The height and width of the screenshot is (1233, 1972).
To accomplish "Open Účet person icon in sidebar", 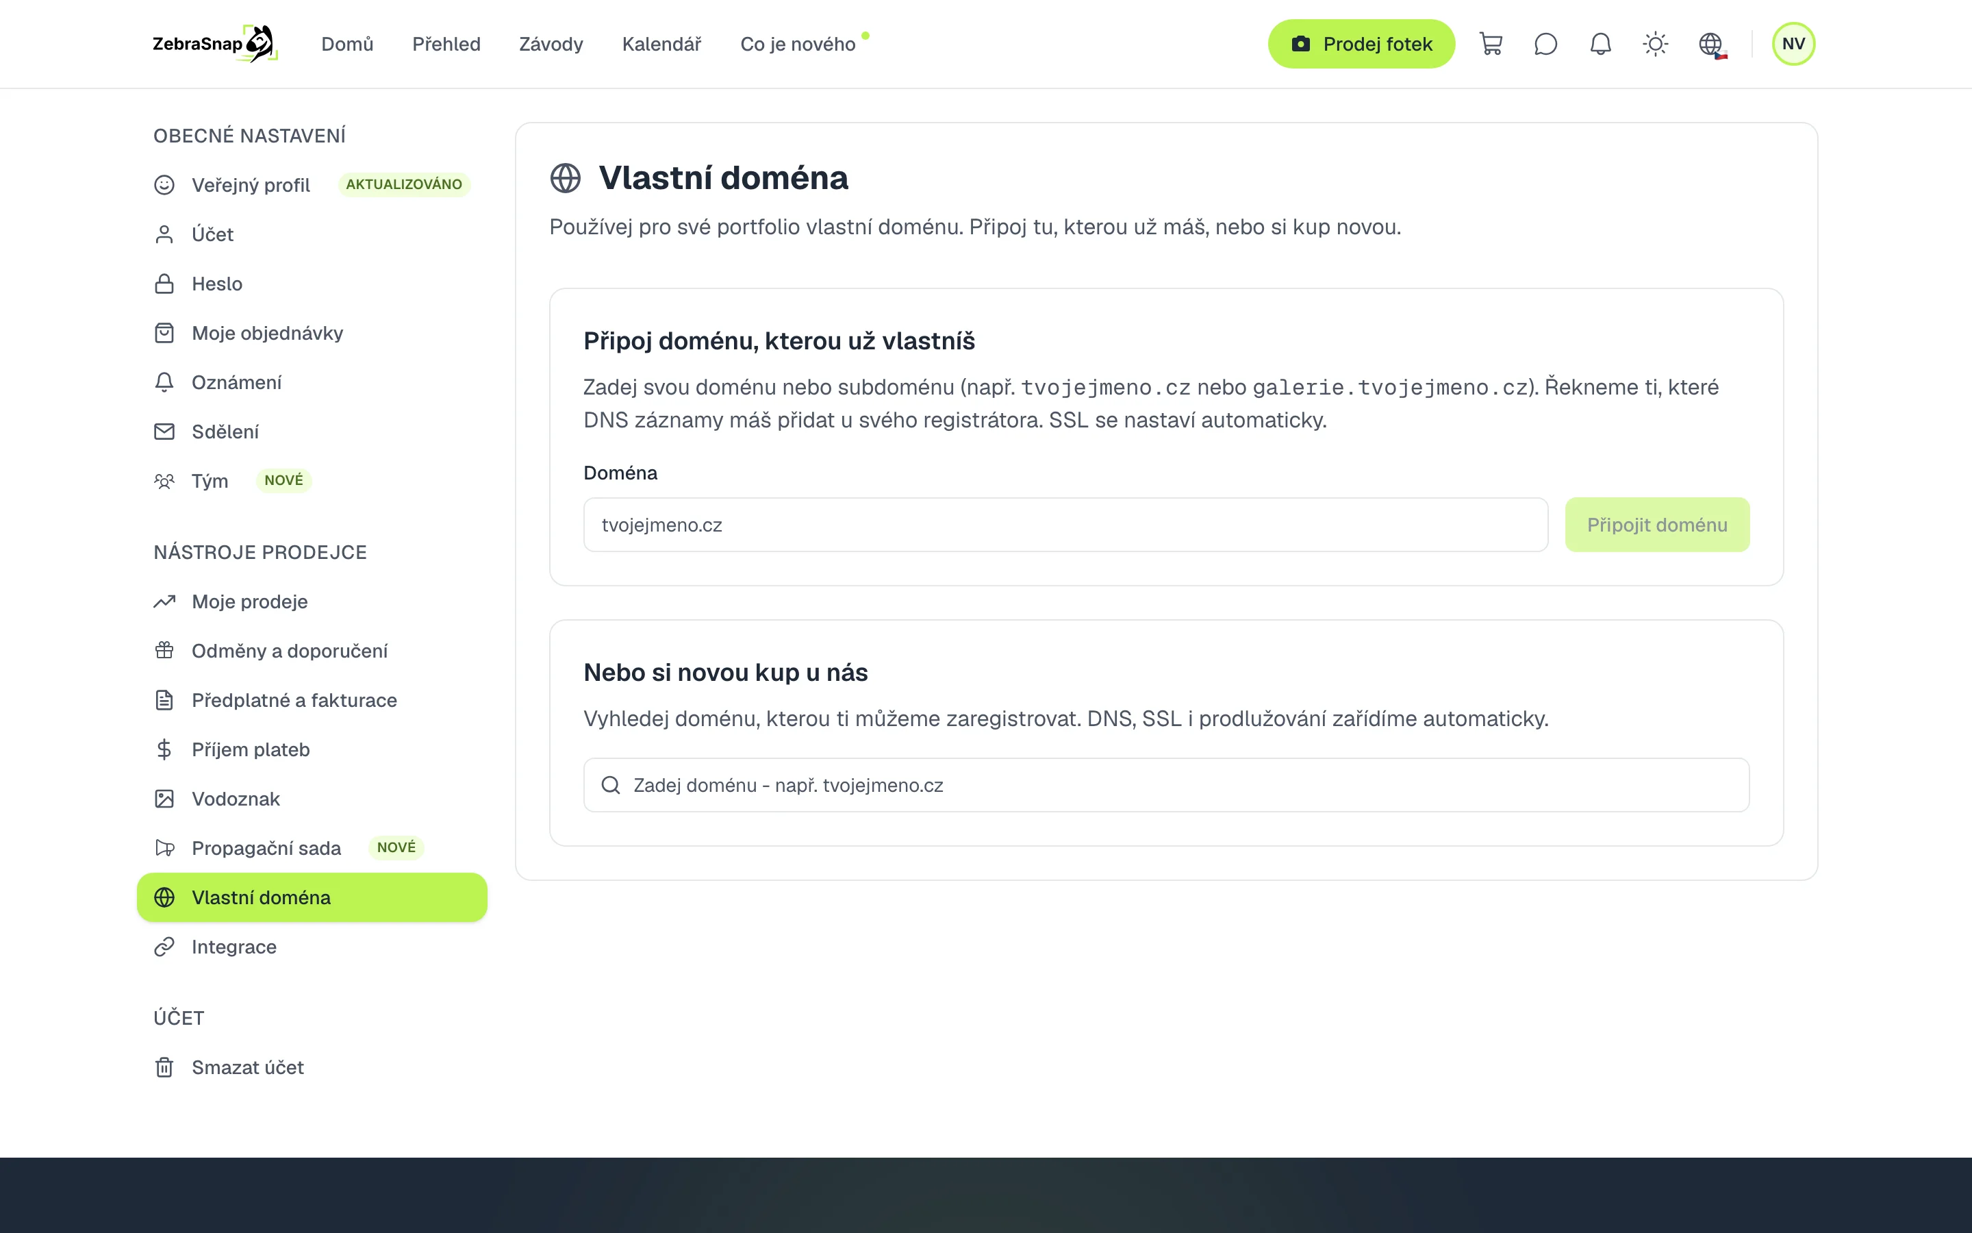I will tap(164, 234).
